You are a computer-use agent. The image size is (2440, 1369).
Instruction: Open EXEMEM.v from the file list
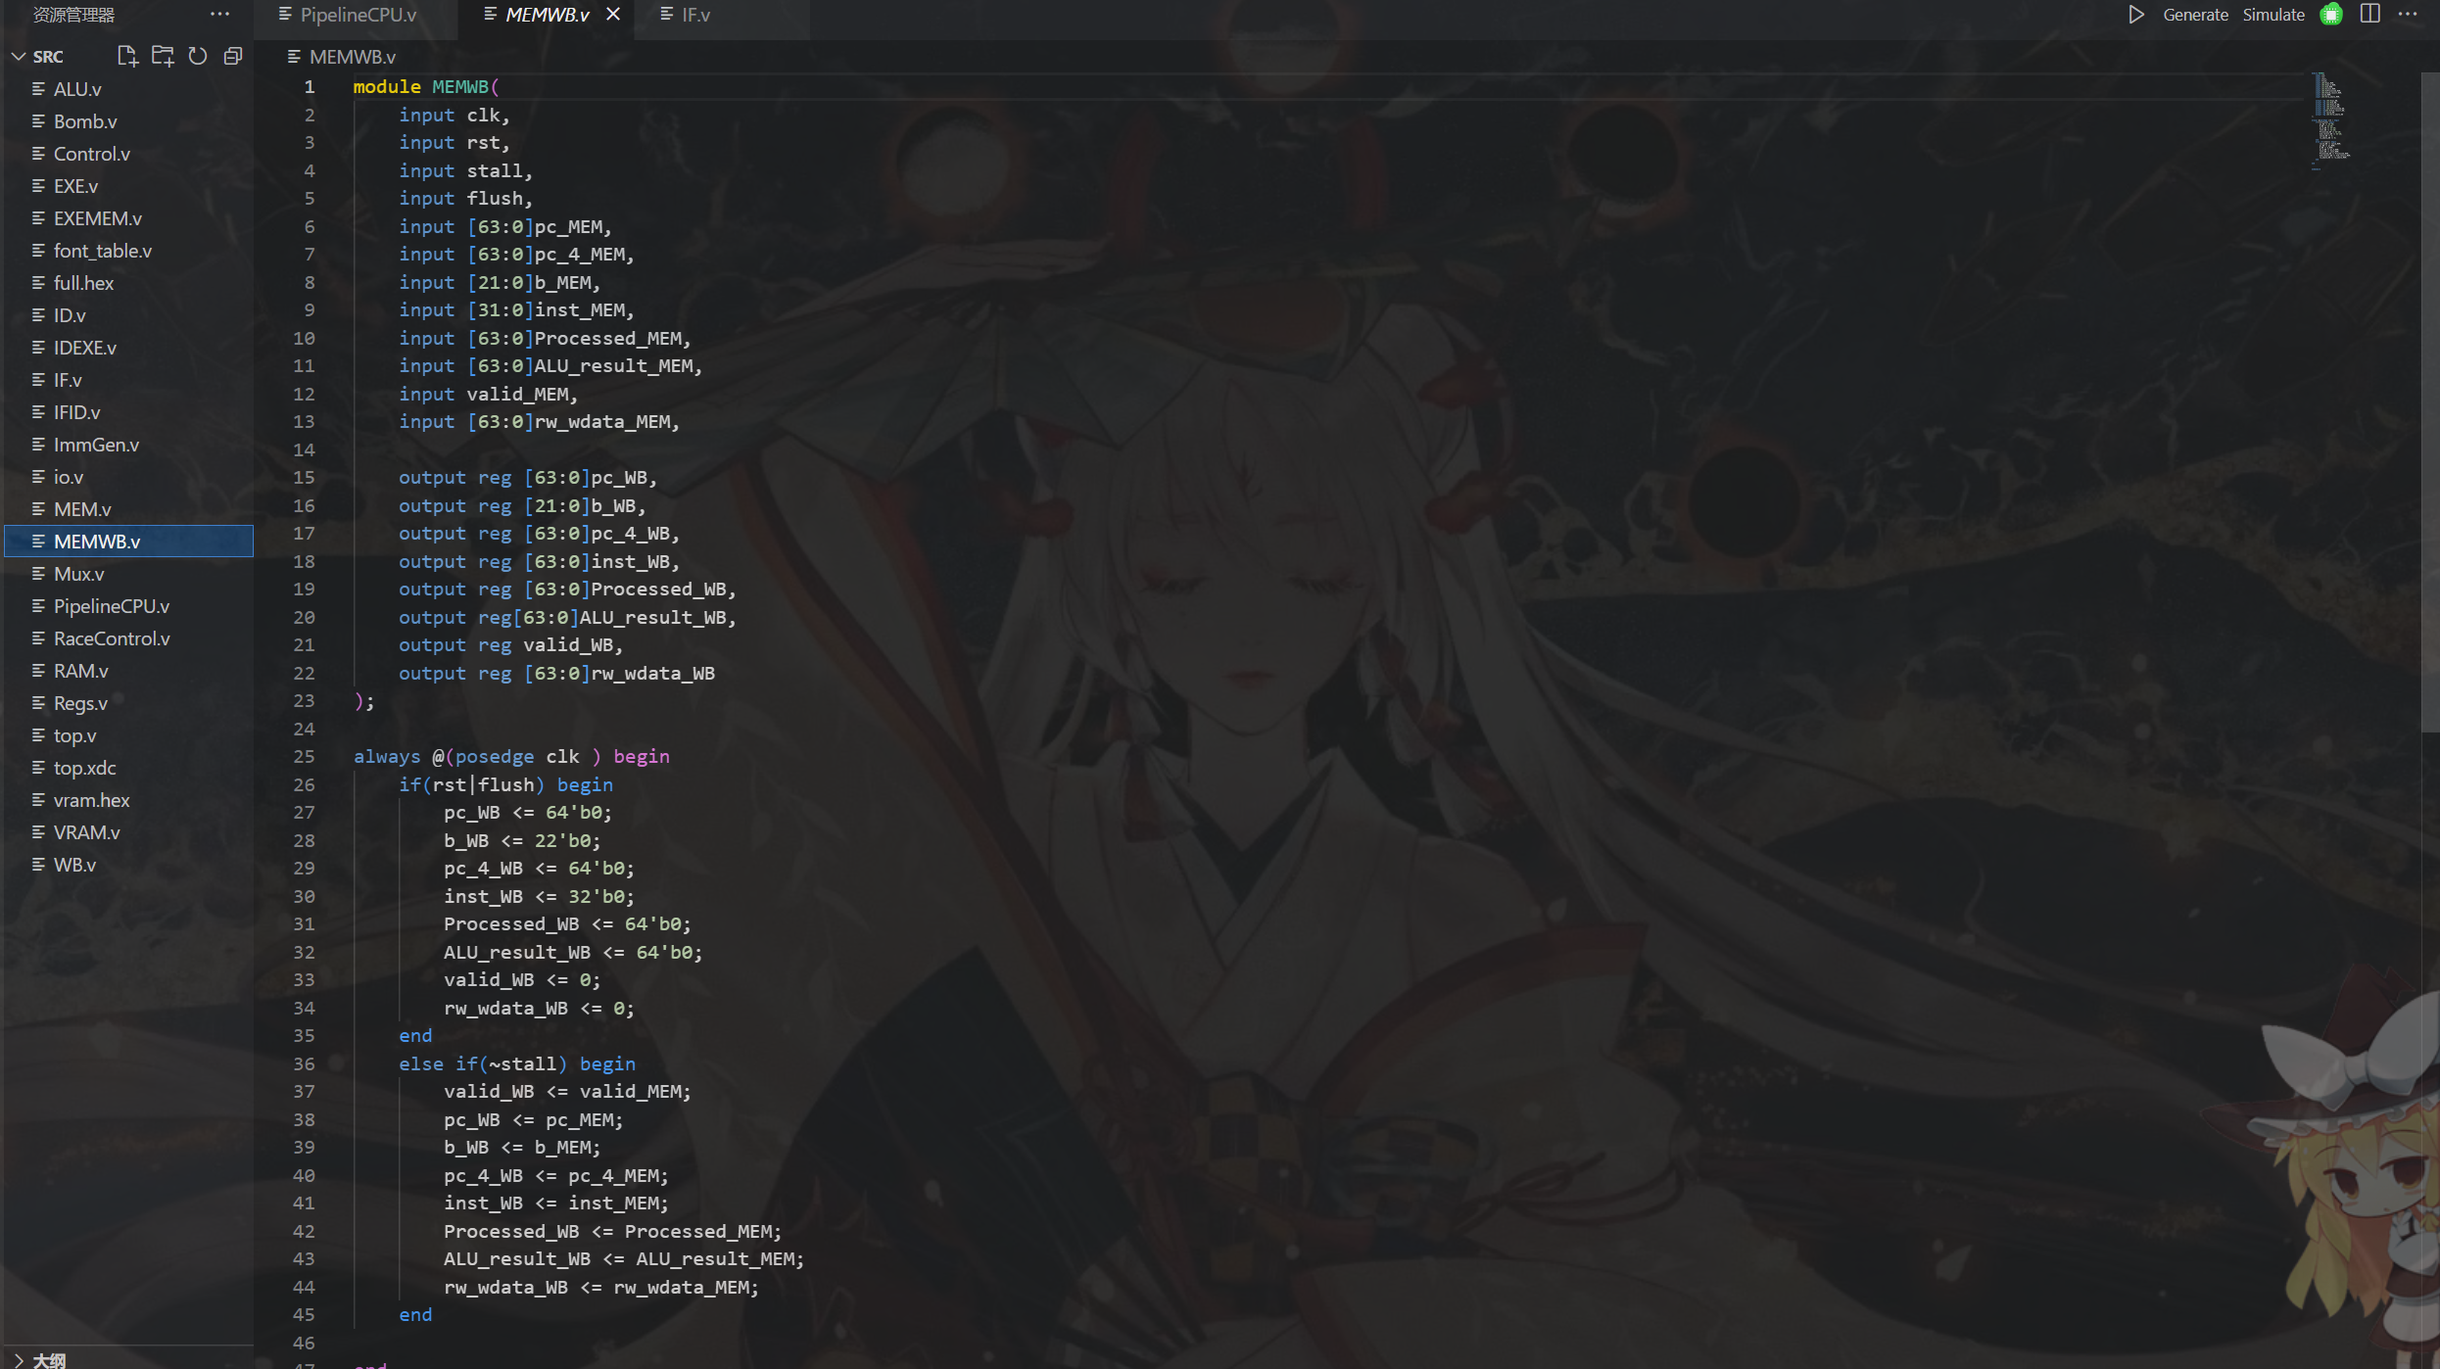pos(97,218)
